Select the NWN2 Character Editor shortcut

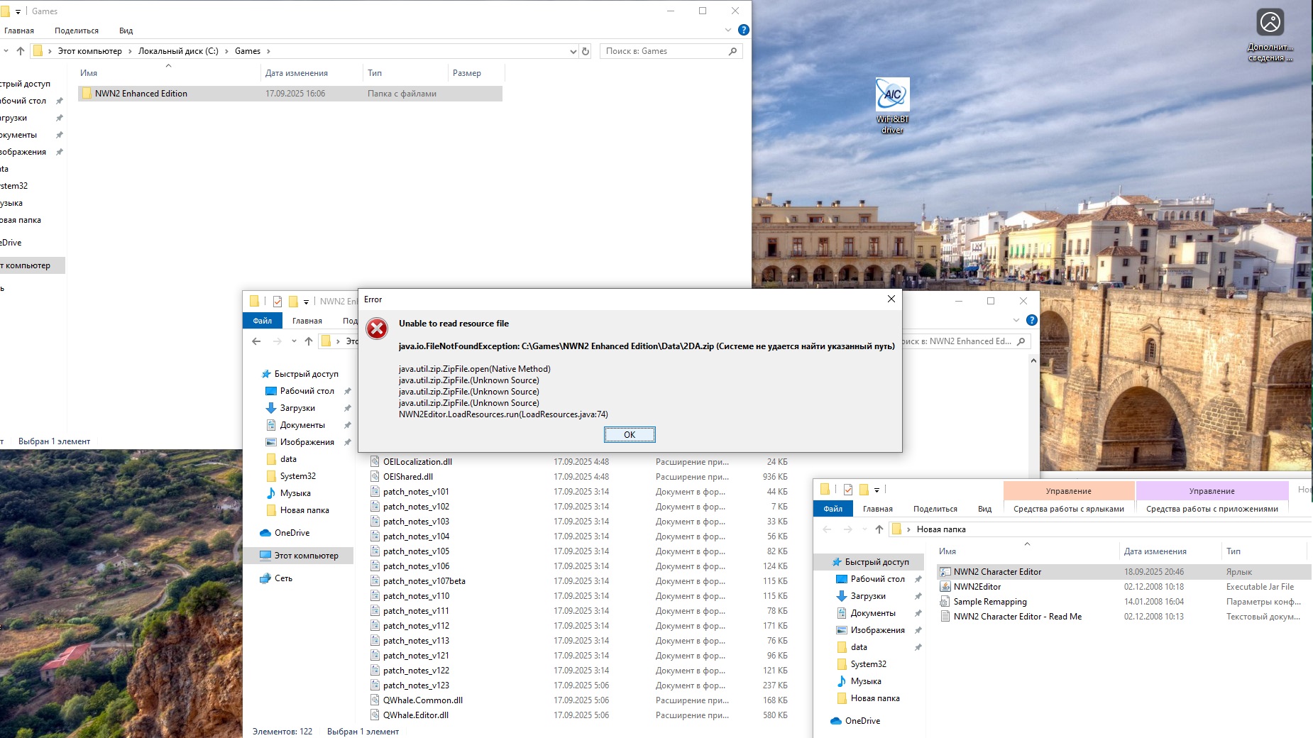pos(996,572)
